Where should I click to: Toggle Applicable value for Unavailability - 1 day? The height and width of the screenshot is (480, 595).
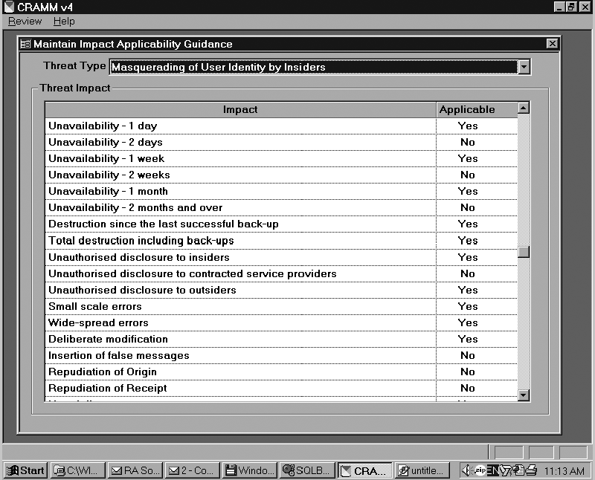pyautogui.click(x=467, y=126)
